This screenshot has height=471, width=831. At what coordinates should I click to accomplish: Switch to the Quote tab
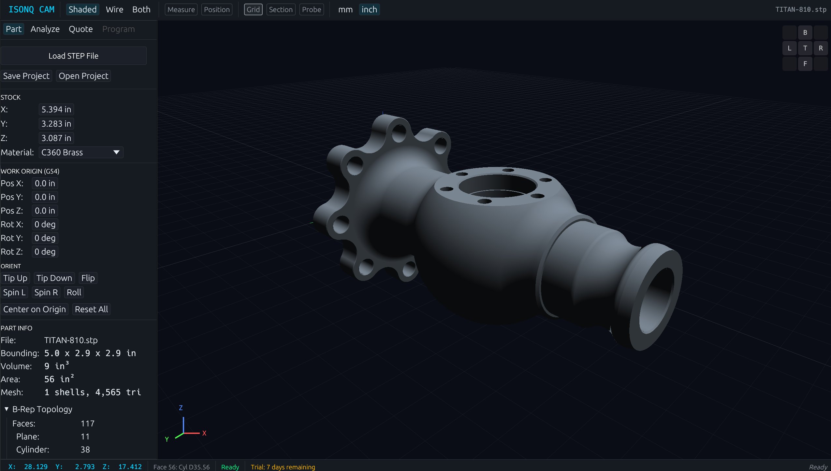click(80, 29)
